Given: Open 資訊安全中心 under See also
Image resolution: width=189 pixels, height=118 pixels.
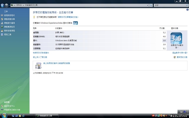Looking at the screenshot, I should (x=9, y=106).
